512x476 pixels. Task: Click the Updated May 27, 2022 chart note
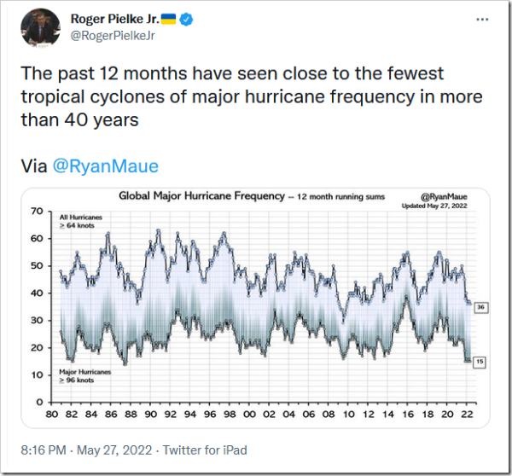point(434,206)
